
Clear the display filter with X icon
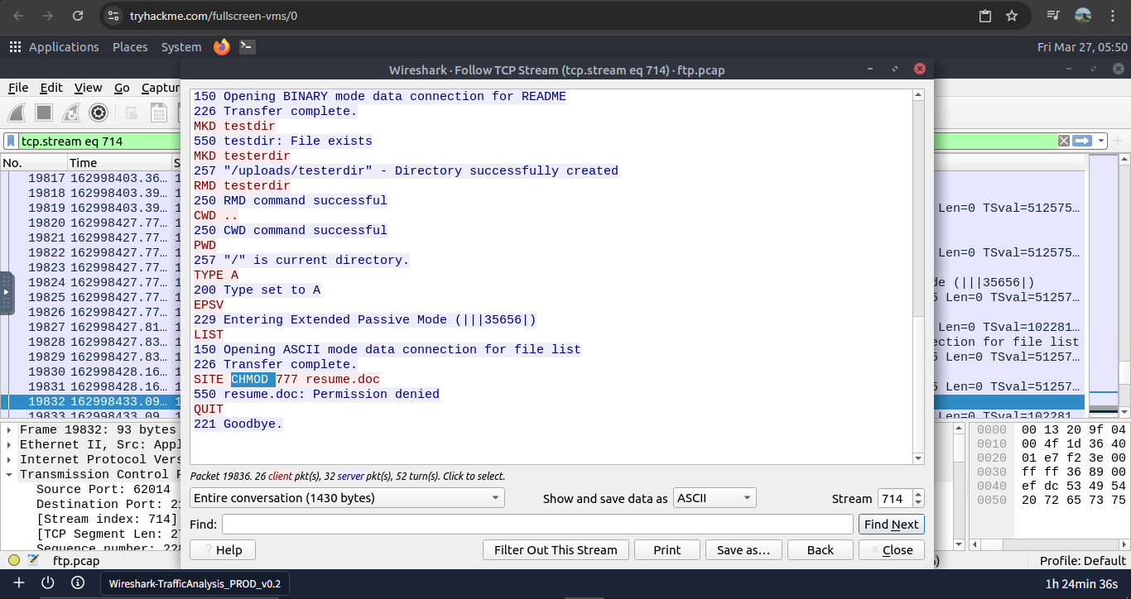1064,141
